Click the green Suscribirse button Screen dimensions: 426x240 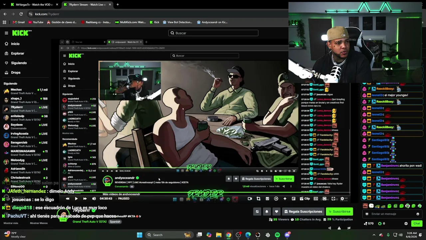[339, 212]
